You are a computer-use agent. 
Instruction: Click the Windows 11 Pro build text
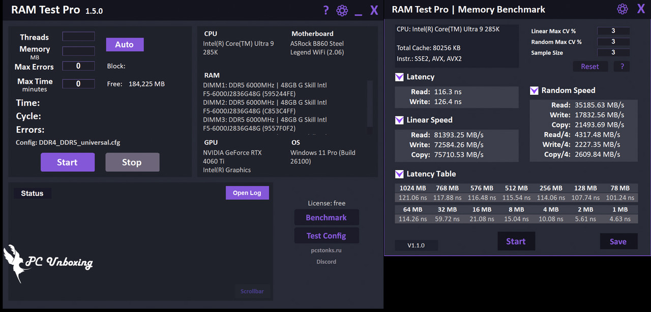(x=323, y=157)
